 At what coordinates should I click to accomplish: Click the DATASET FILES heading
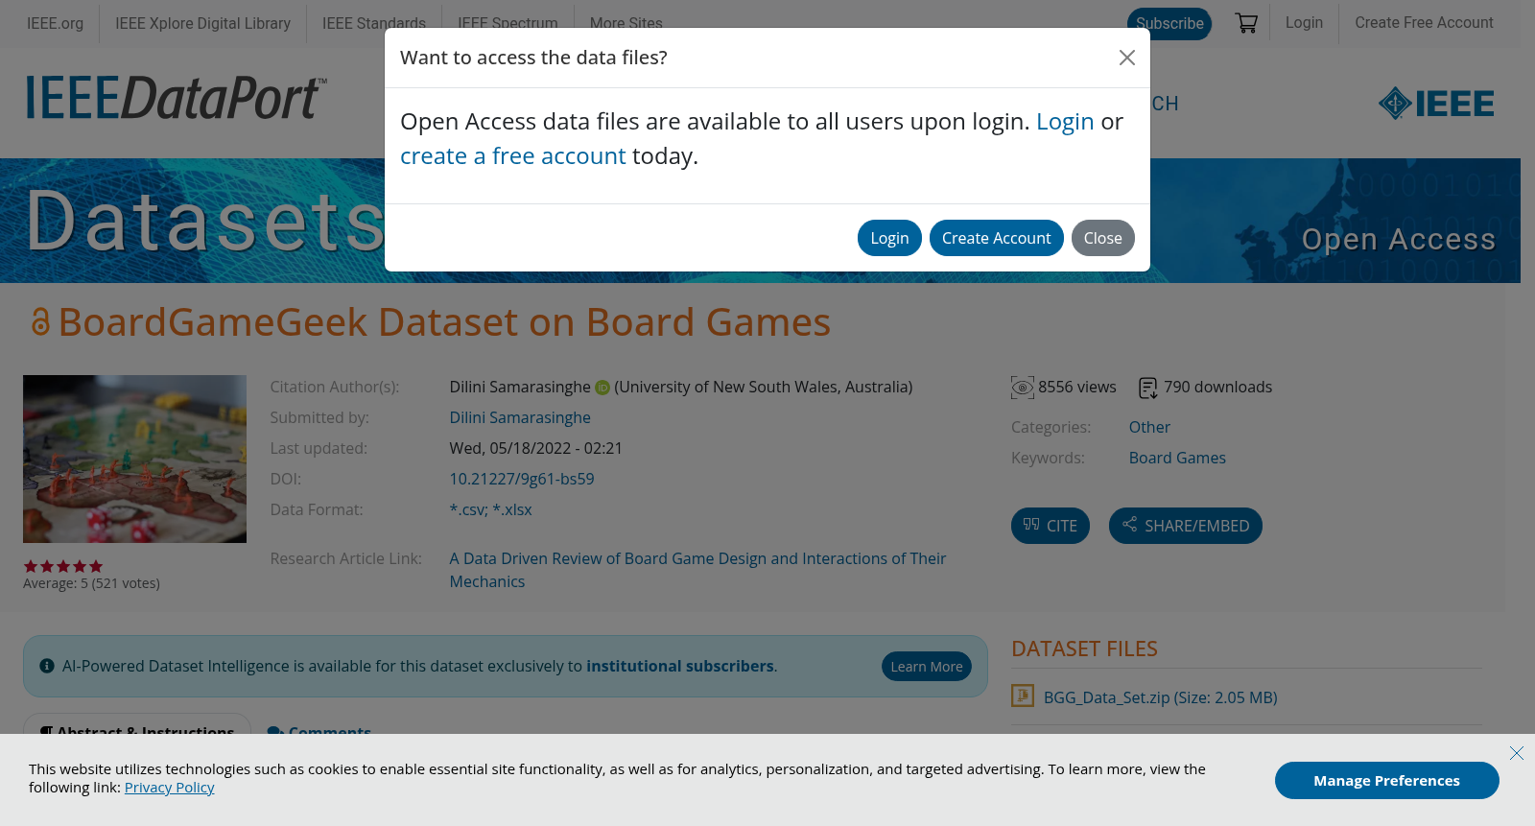click(1084, 649)
